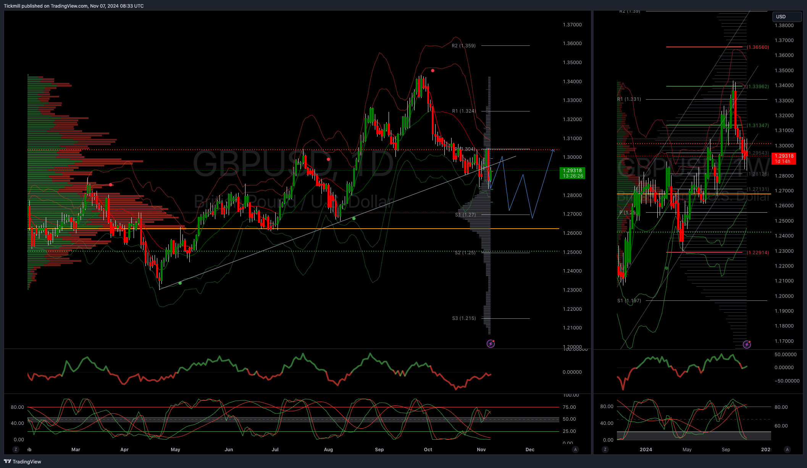The image size is (807, 468).
Task: Click the TradingView logo at the bottom
Action: pos(23,462)
